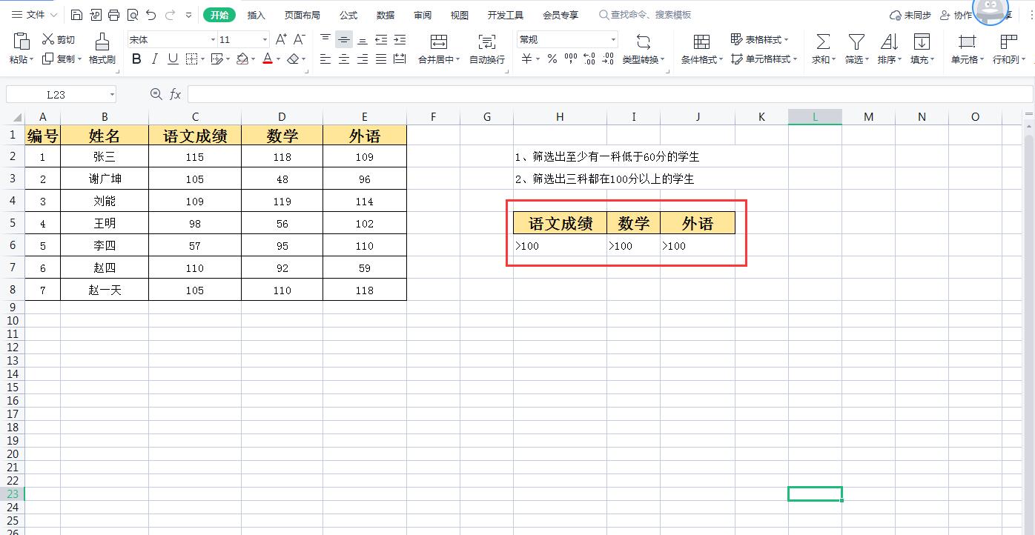Increase decimal places
This screenshot has height=535, width=1035.
[x=589, y=59]
